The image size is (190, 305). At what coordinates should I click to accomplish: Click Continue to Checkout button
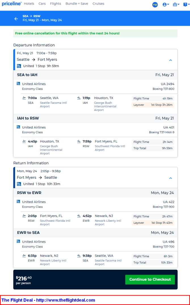[150, 279]
